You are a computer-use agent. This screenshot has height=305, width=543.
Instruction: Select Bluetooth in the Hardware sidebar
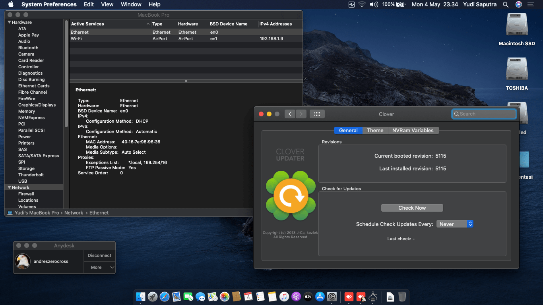(x=28, y=48)
